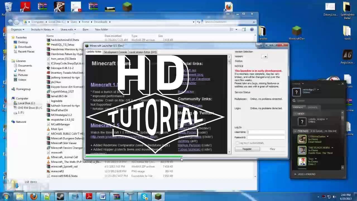
Task: Open the Firefox shortcut on the desktop
Action: pyautogui.click(x=228, y=7)
